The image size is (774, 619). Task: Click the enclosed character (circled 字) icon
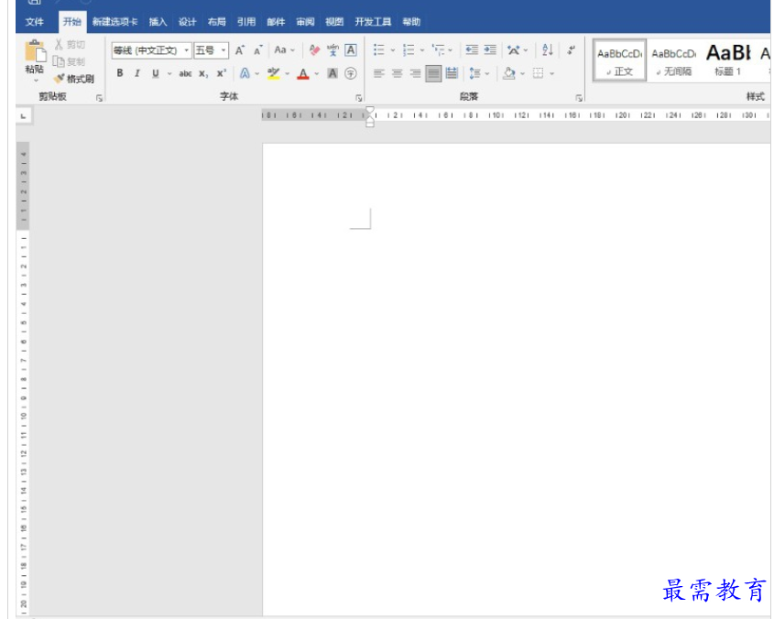[x=351, y=73]
